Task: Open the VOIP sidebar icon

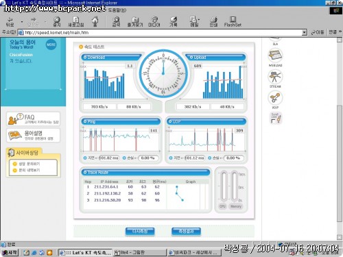Action: click(275, 98)
